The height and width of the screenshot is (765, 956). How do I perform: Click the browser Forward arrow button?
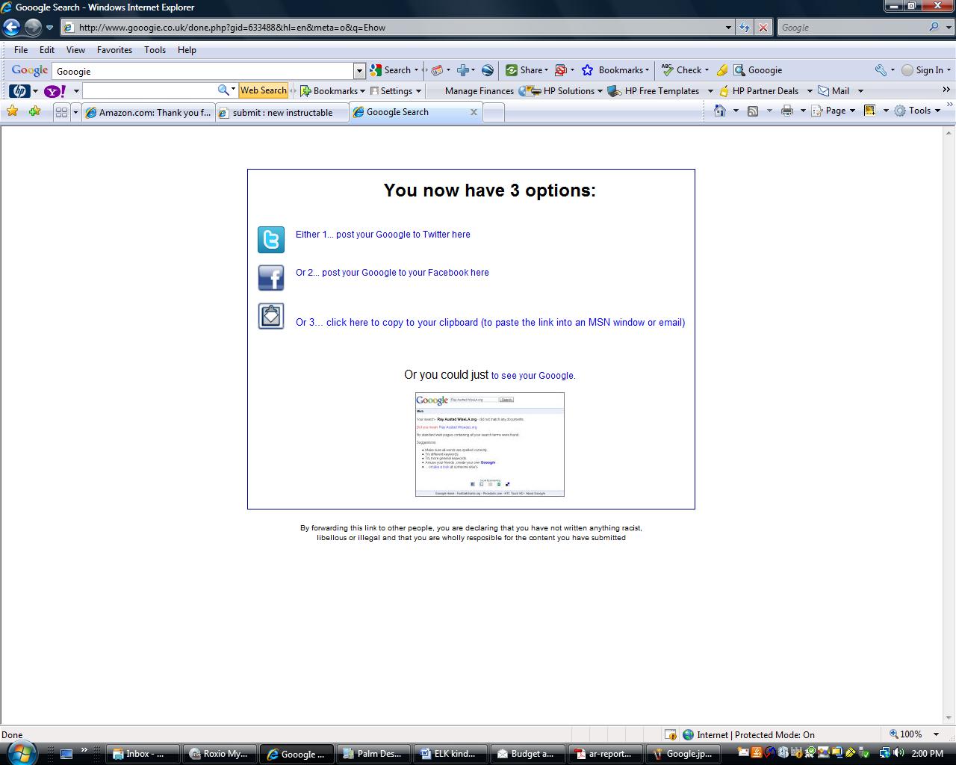[33, 28]
